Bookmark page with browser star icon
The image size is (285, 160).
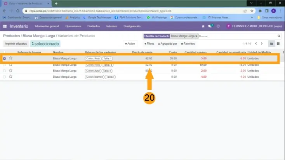[x=252, y=11]
